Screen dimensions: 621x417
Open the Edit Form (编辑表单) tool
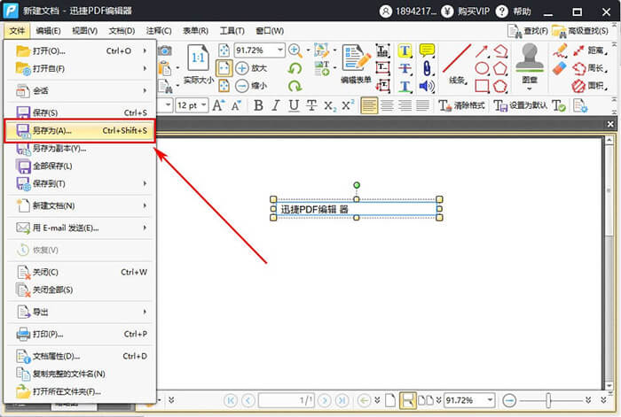(x=356, y=65)
